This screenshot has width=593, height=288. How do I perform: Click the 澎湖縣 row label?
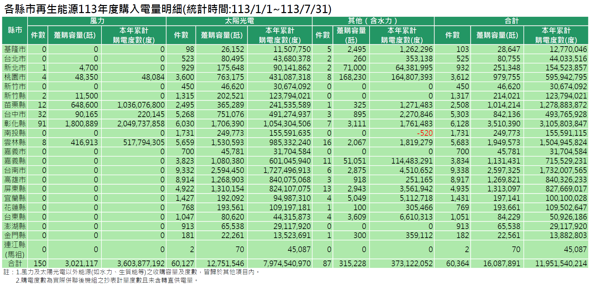[x=15, y=226]
